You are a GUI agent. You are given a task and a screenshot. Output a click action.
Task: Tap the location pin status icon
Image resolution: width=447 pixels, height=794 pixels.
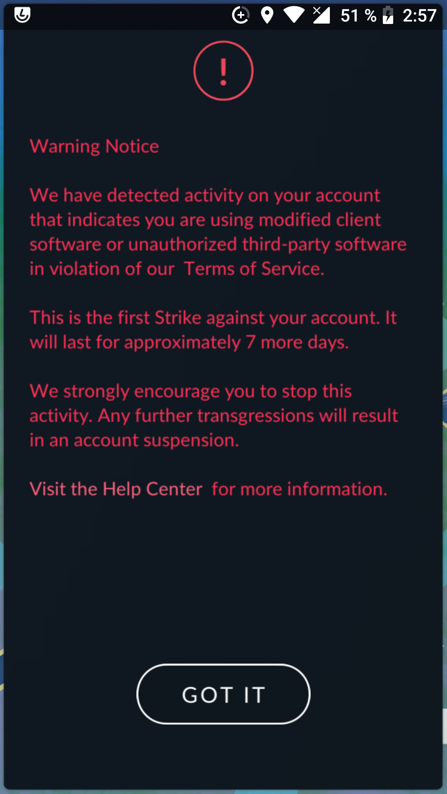point(267,15)
